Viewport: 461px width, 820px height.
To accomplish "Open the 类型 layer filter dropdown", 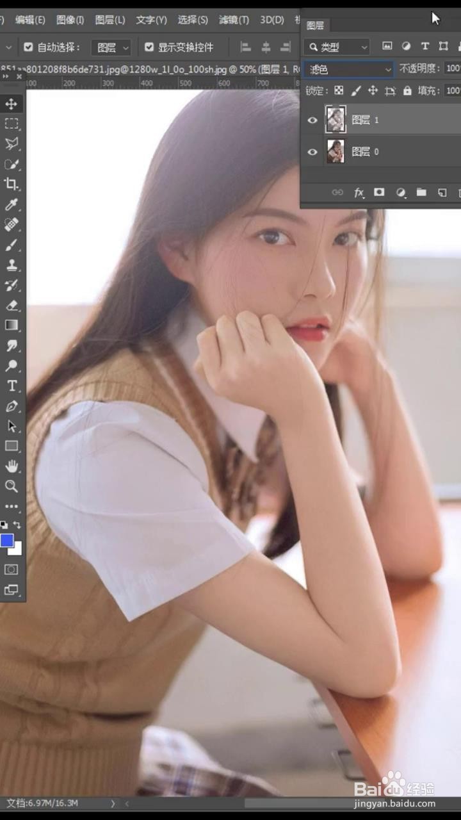I will (x=337, y=47).
